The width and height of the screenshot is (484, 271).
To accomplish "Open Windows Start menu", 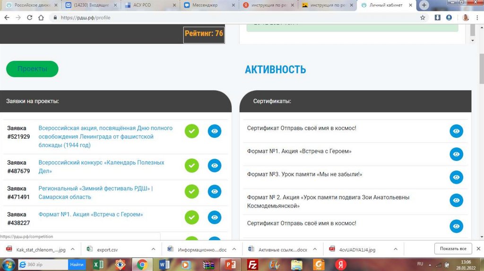I will point(8,264).
